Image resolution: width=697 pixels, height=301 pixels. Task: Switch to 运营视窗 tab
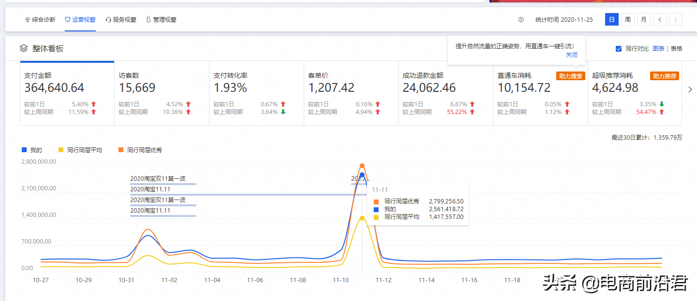(80, 20)
